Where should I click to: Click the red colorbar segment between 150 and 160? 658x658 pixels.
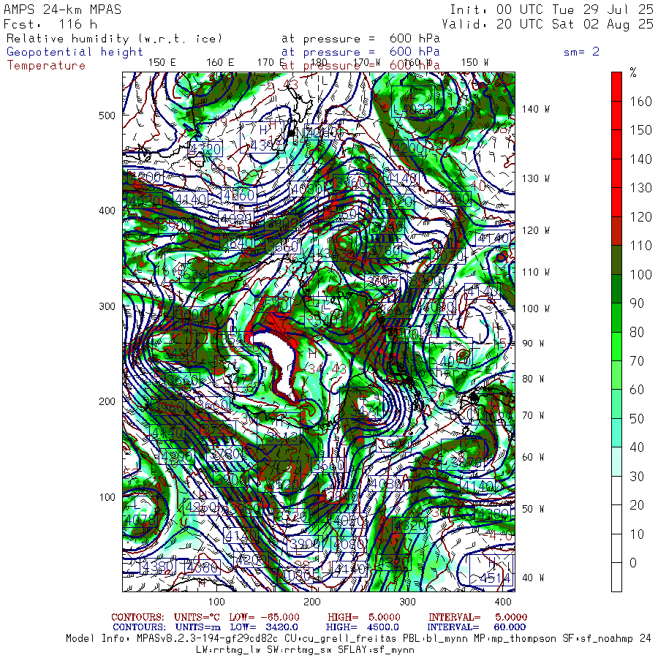tap(616, 116)
